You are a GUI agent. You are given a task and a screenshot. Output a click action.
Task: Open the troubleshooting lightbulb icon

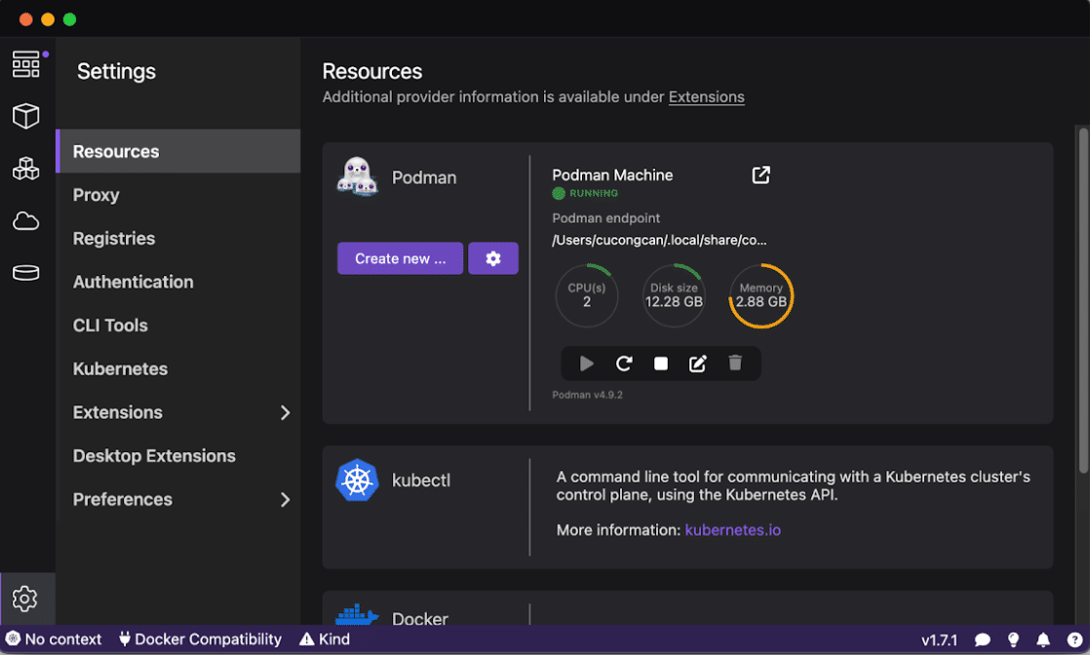tap(1014, 639)
